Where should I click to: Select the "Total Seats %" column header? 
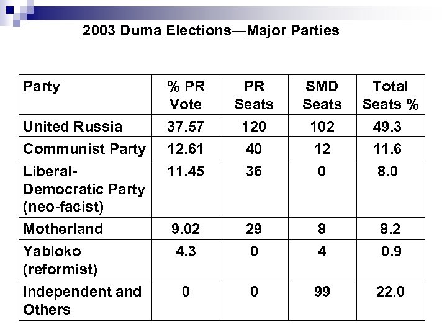click(391, 95)
